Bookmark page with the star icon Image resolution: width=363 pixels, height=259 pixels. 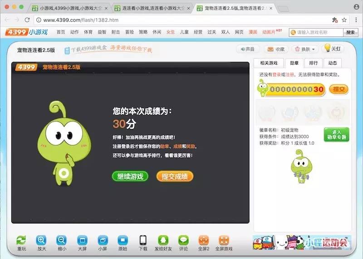344,20
